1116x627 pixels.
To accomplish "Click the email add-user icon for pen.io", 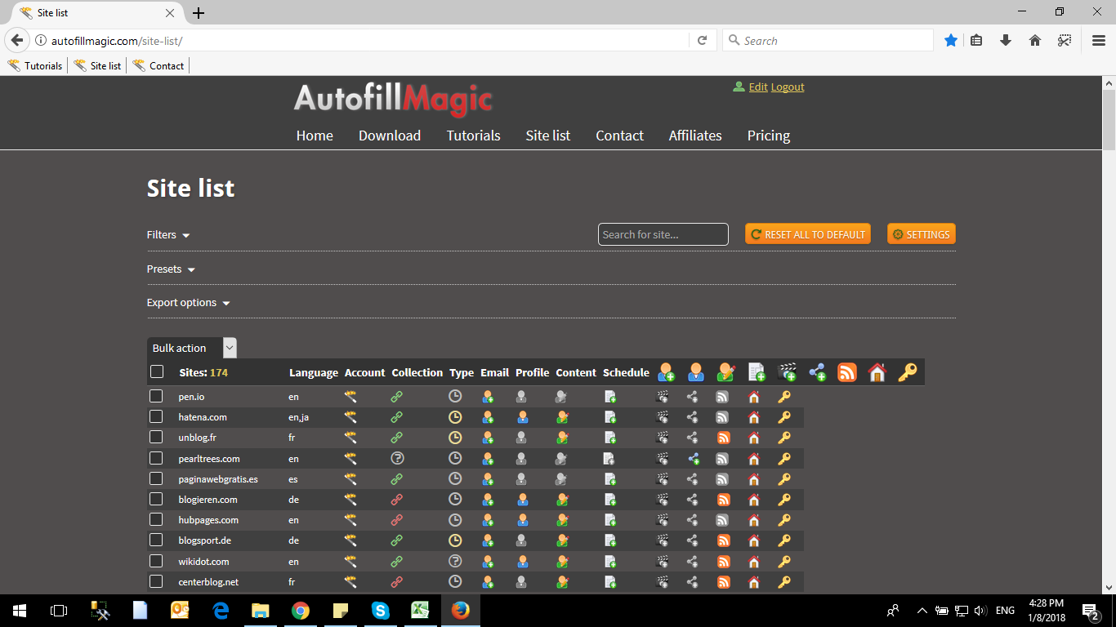I will (x=488, y=397).
